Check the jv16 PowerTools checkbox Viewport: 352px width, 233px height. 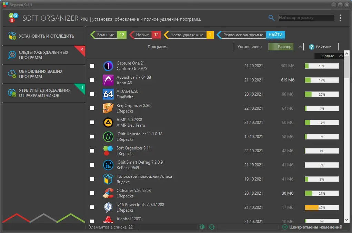(x=92, y=207)
